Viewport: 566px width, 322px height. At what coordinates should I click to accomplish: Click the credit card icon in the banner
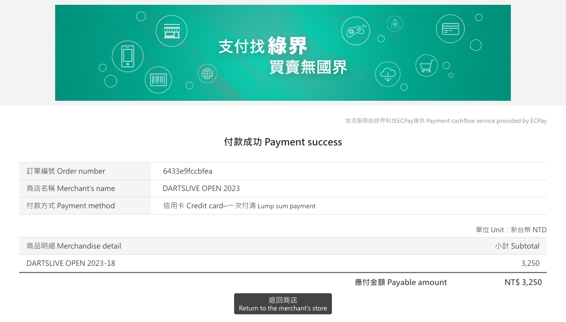pos(450,29)
